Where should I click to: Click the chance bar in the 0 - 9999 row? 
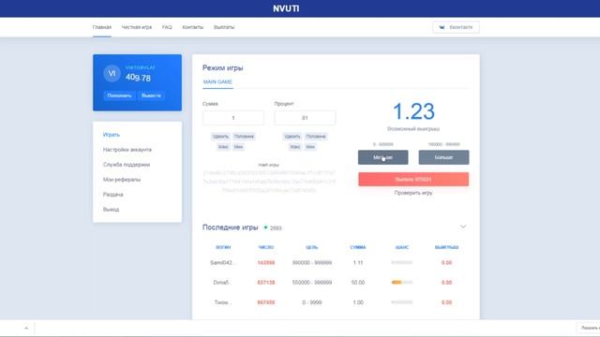click(402, 302)
